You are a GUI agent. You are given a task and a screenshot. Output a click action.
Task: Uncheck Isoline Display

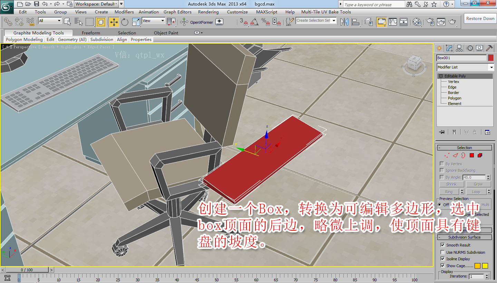[442, 259]
